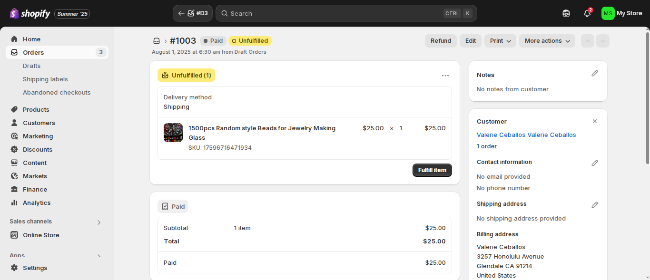Remove customer with the X icon
This screenshot has width=650, height=280.
(x=594, y=122)
